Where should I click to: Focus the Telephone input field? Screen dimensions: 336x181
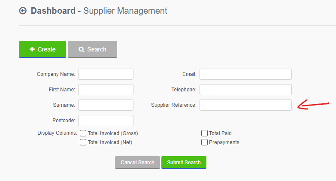[x=245, y=90]
